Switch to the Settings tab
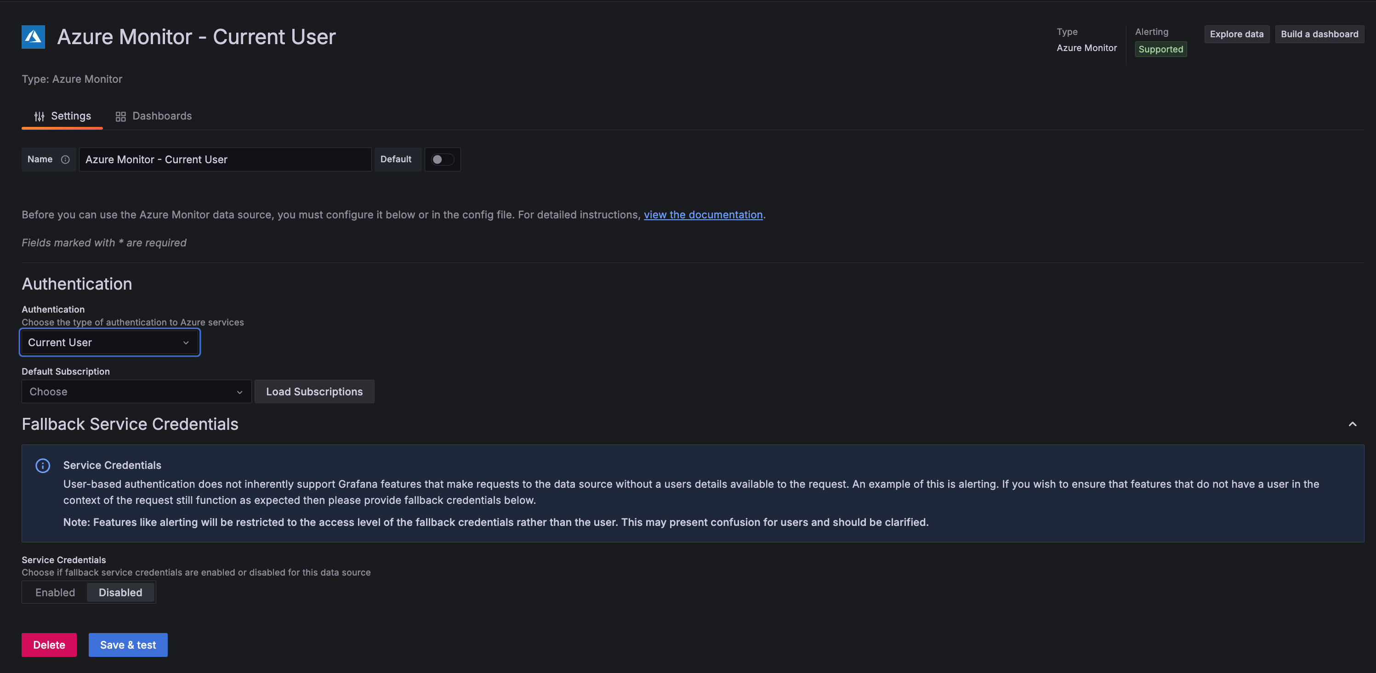The width and height of the screenshot is (1376, 673). 62,116
